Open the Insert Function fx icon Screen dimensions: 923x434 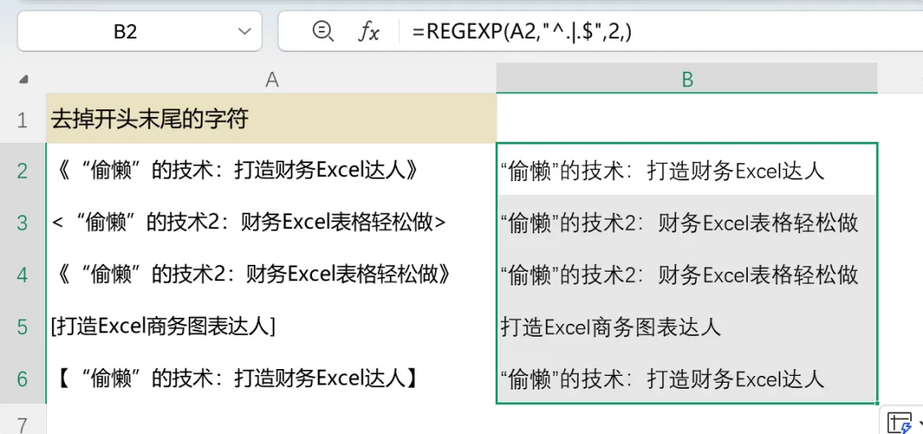[x=369, y=32]
